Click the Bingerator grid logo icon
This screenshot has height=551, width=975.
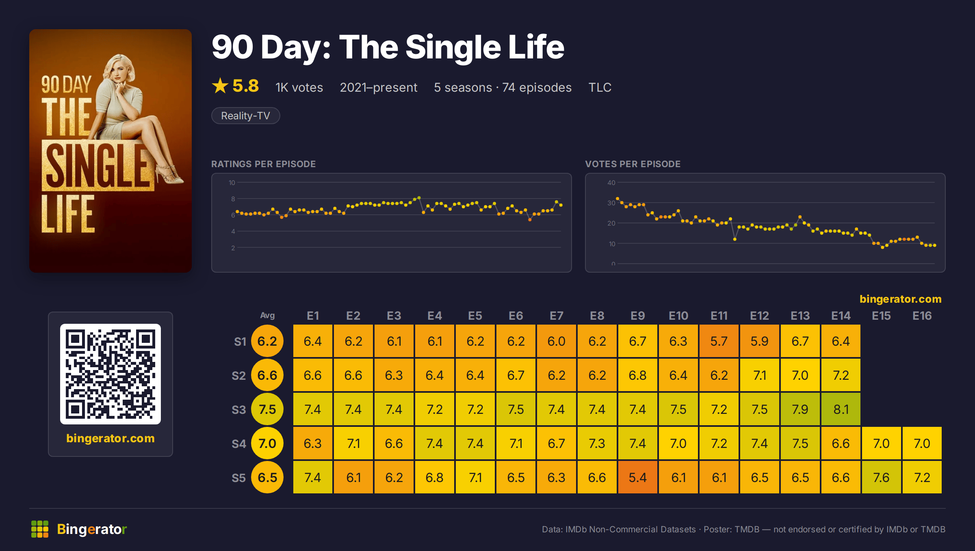40,529
